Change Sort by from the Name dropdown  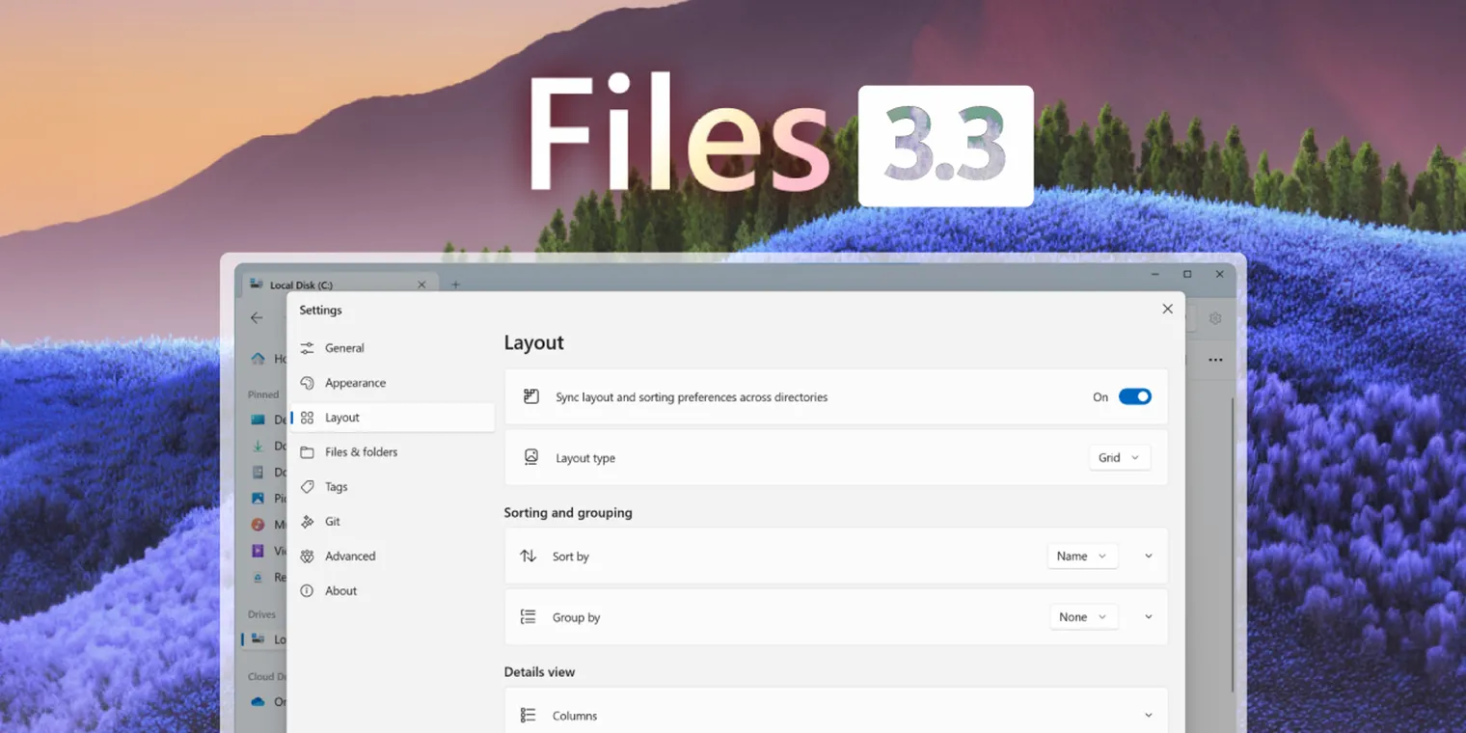coord(1082,556)
